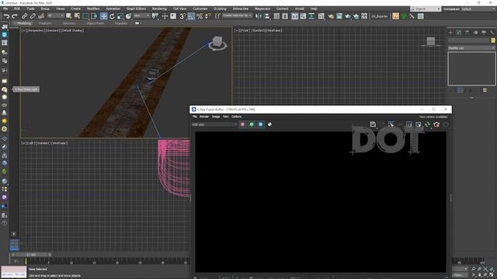Toggle Angle Snap in main toolbar
This screenshot has width=497, height=279.
click(x=191, y=16)
